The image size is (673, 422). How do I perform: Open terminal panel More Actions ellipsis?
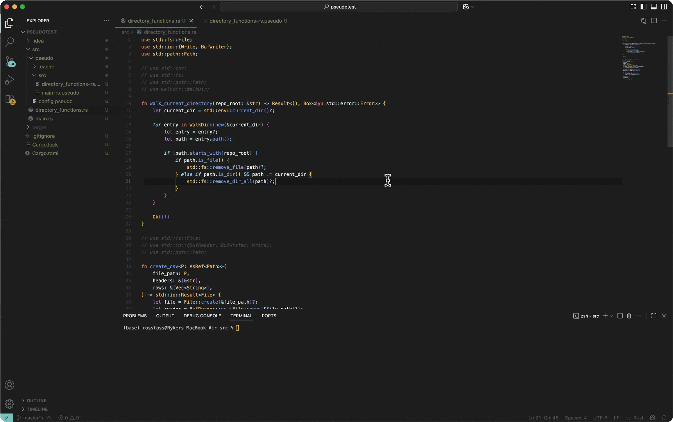(x=639, y=316)
